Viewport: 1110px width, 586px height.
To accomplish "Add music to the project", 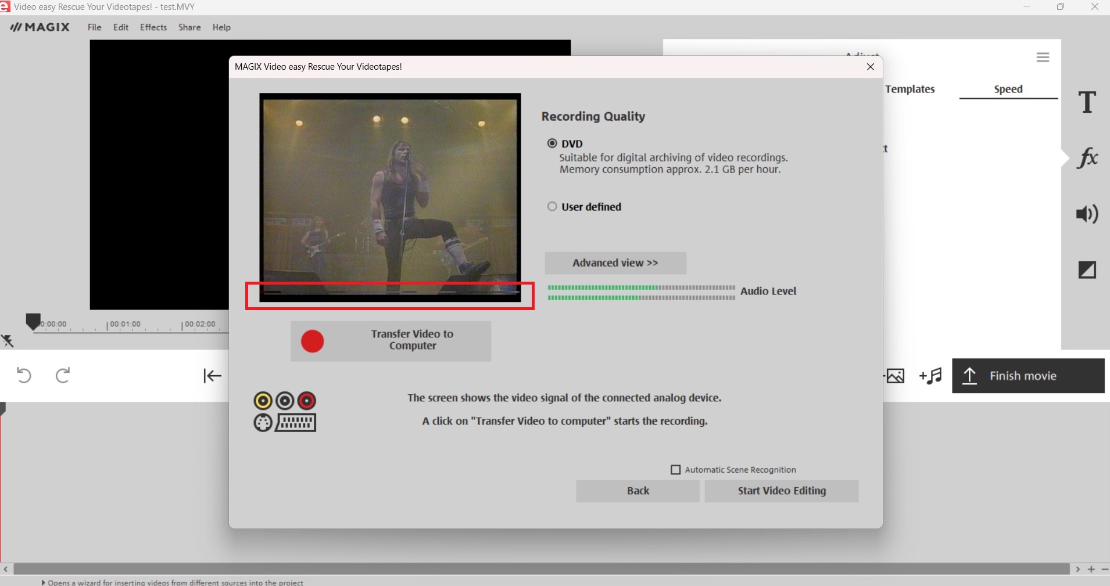I will click(x=930, y=376).
